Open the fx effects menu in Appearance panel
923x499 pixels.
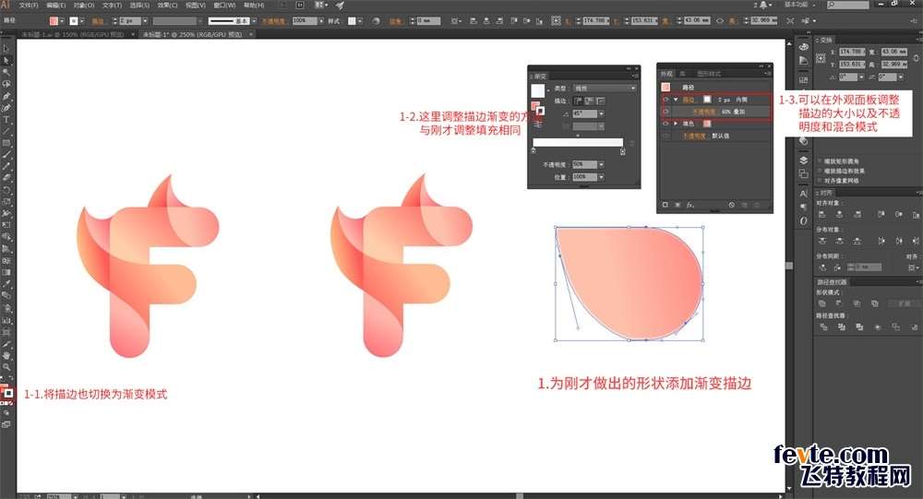click(690, 205)
